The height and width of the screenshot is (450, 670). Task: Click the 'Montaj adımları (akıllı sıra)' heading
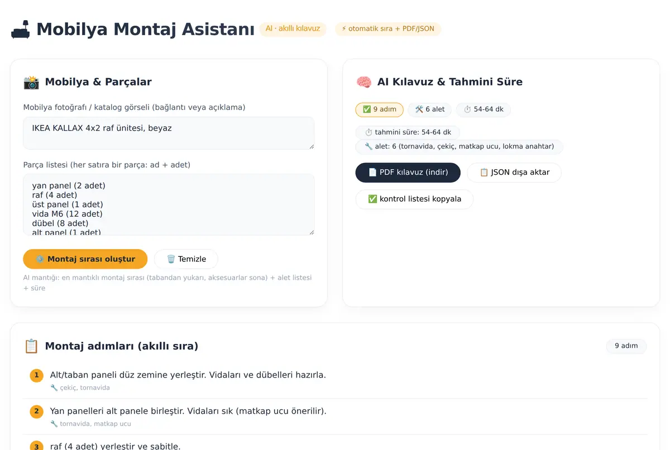click(x=122, y=346)
